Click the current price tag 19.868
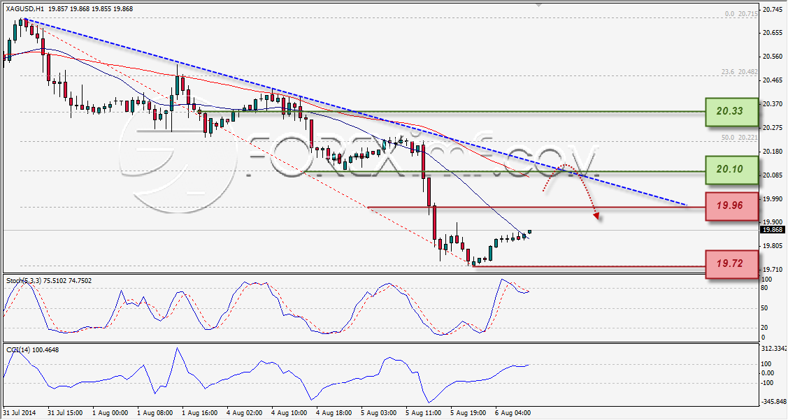 [x=773, y=230]
